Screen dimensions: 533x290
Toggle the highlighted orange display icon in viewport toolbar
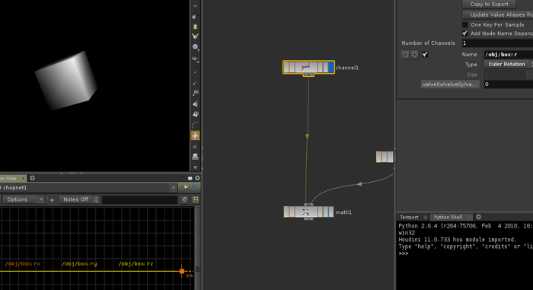195,135
